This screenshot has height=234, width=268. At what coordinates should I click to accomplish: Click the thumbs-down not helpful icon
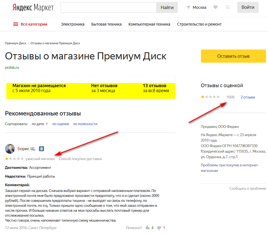[x=159, y=228]
